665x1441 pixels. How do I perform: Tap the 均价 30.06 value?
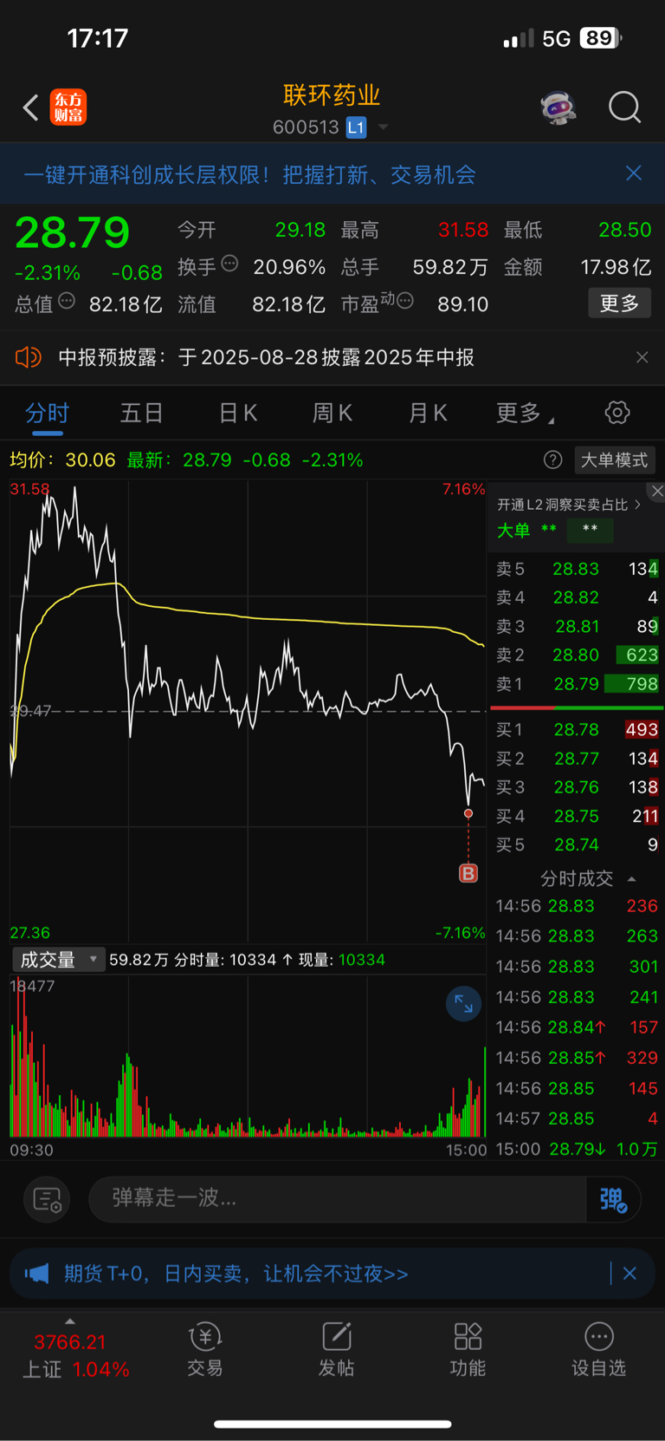90,460
